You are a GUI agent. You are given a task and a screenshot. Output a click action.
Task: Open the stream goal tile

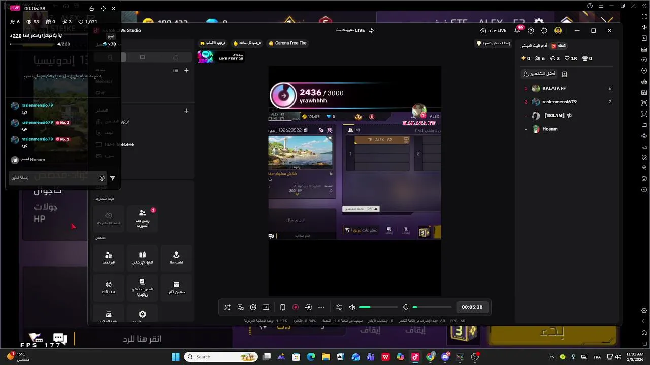[x=109, y=288]
